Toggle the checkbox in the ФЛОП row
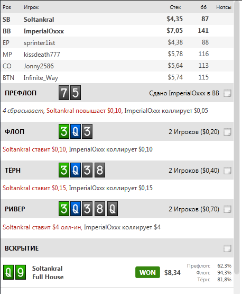Viewport: 242px width, 294px height. (x=227, y=132)
